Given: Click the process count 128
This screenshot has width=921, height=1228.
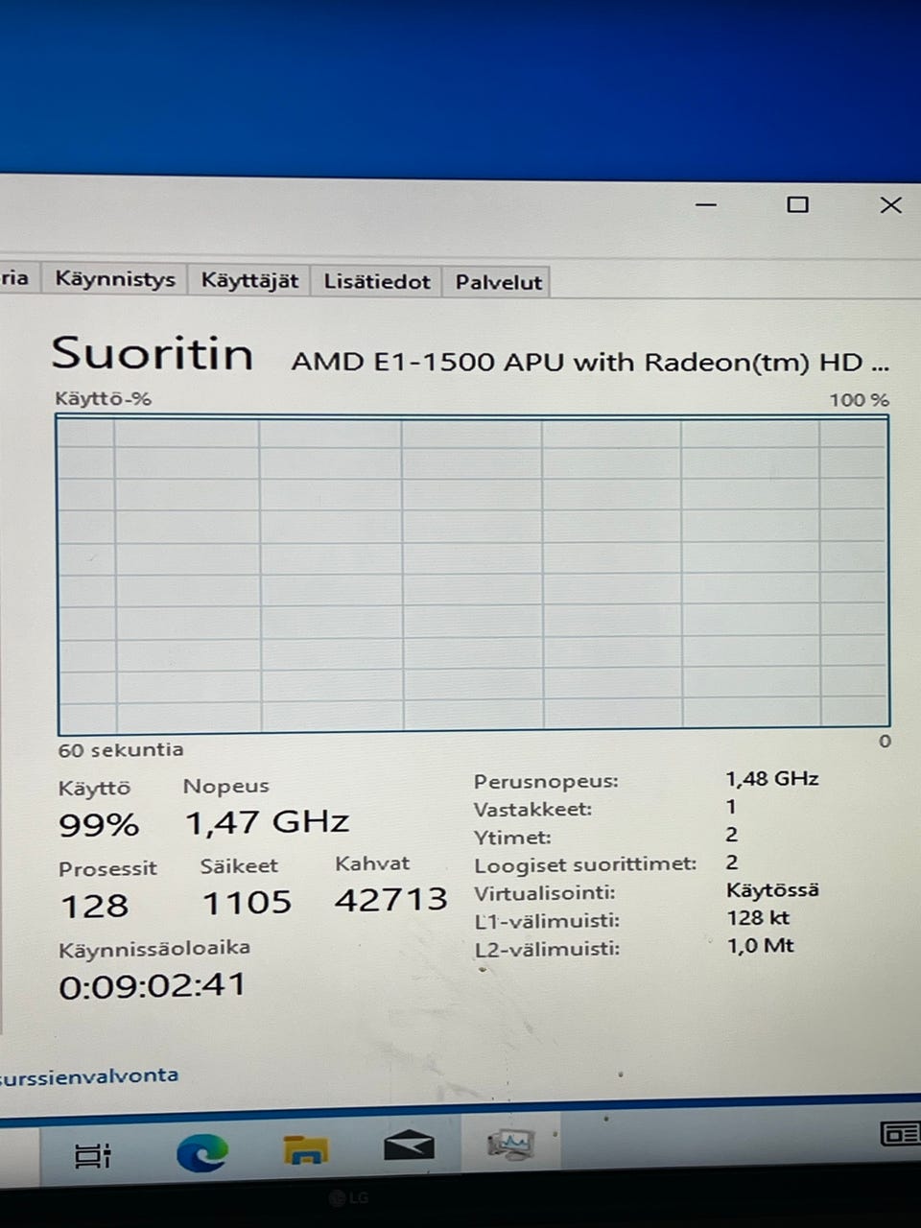Looking at the screenshot, I should 94,906.
